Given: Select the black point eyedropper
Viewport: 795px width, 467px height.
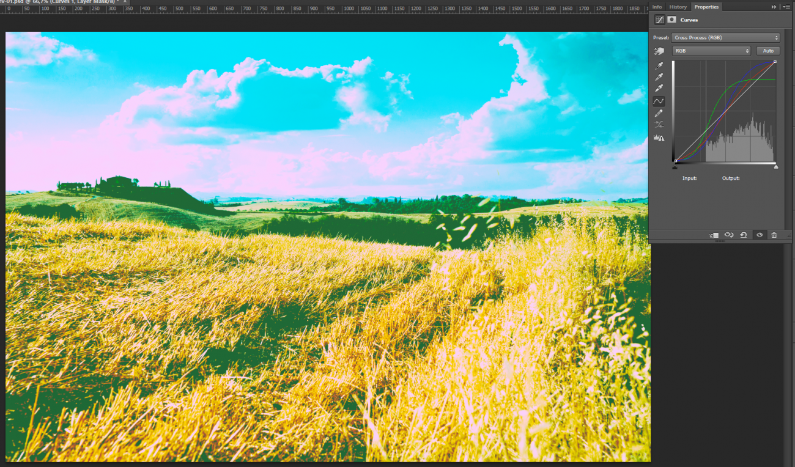Looking at the screenshot, I should pyautogui.click(x=659, y=64).
